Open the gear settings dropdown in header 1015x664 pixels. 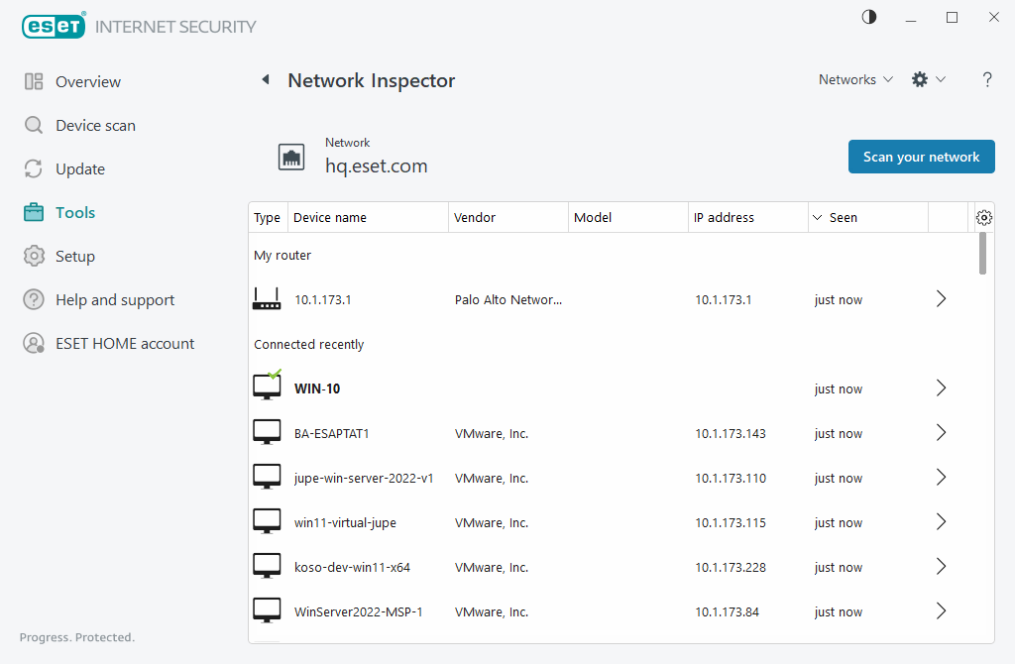[928, 79]
